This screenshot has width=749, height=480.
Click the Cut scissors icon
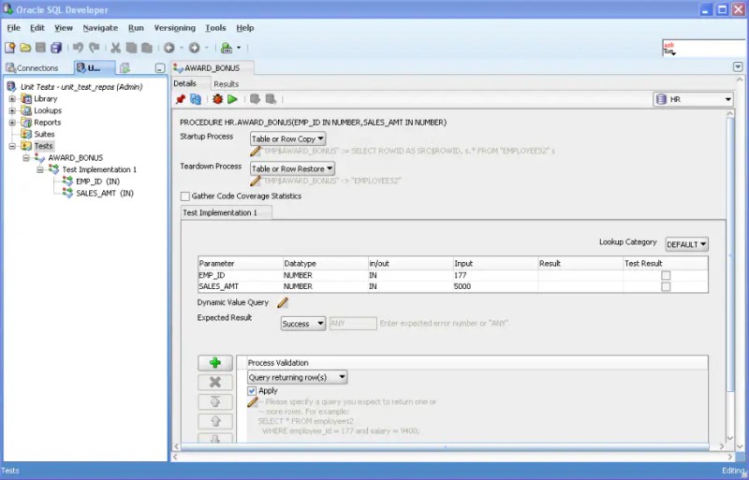tap(115, 48)
